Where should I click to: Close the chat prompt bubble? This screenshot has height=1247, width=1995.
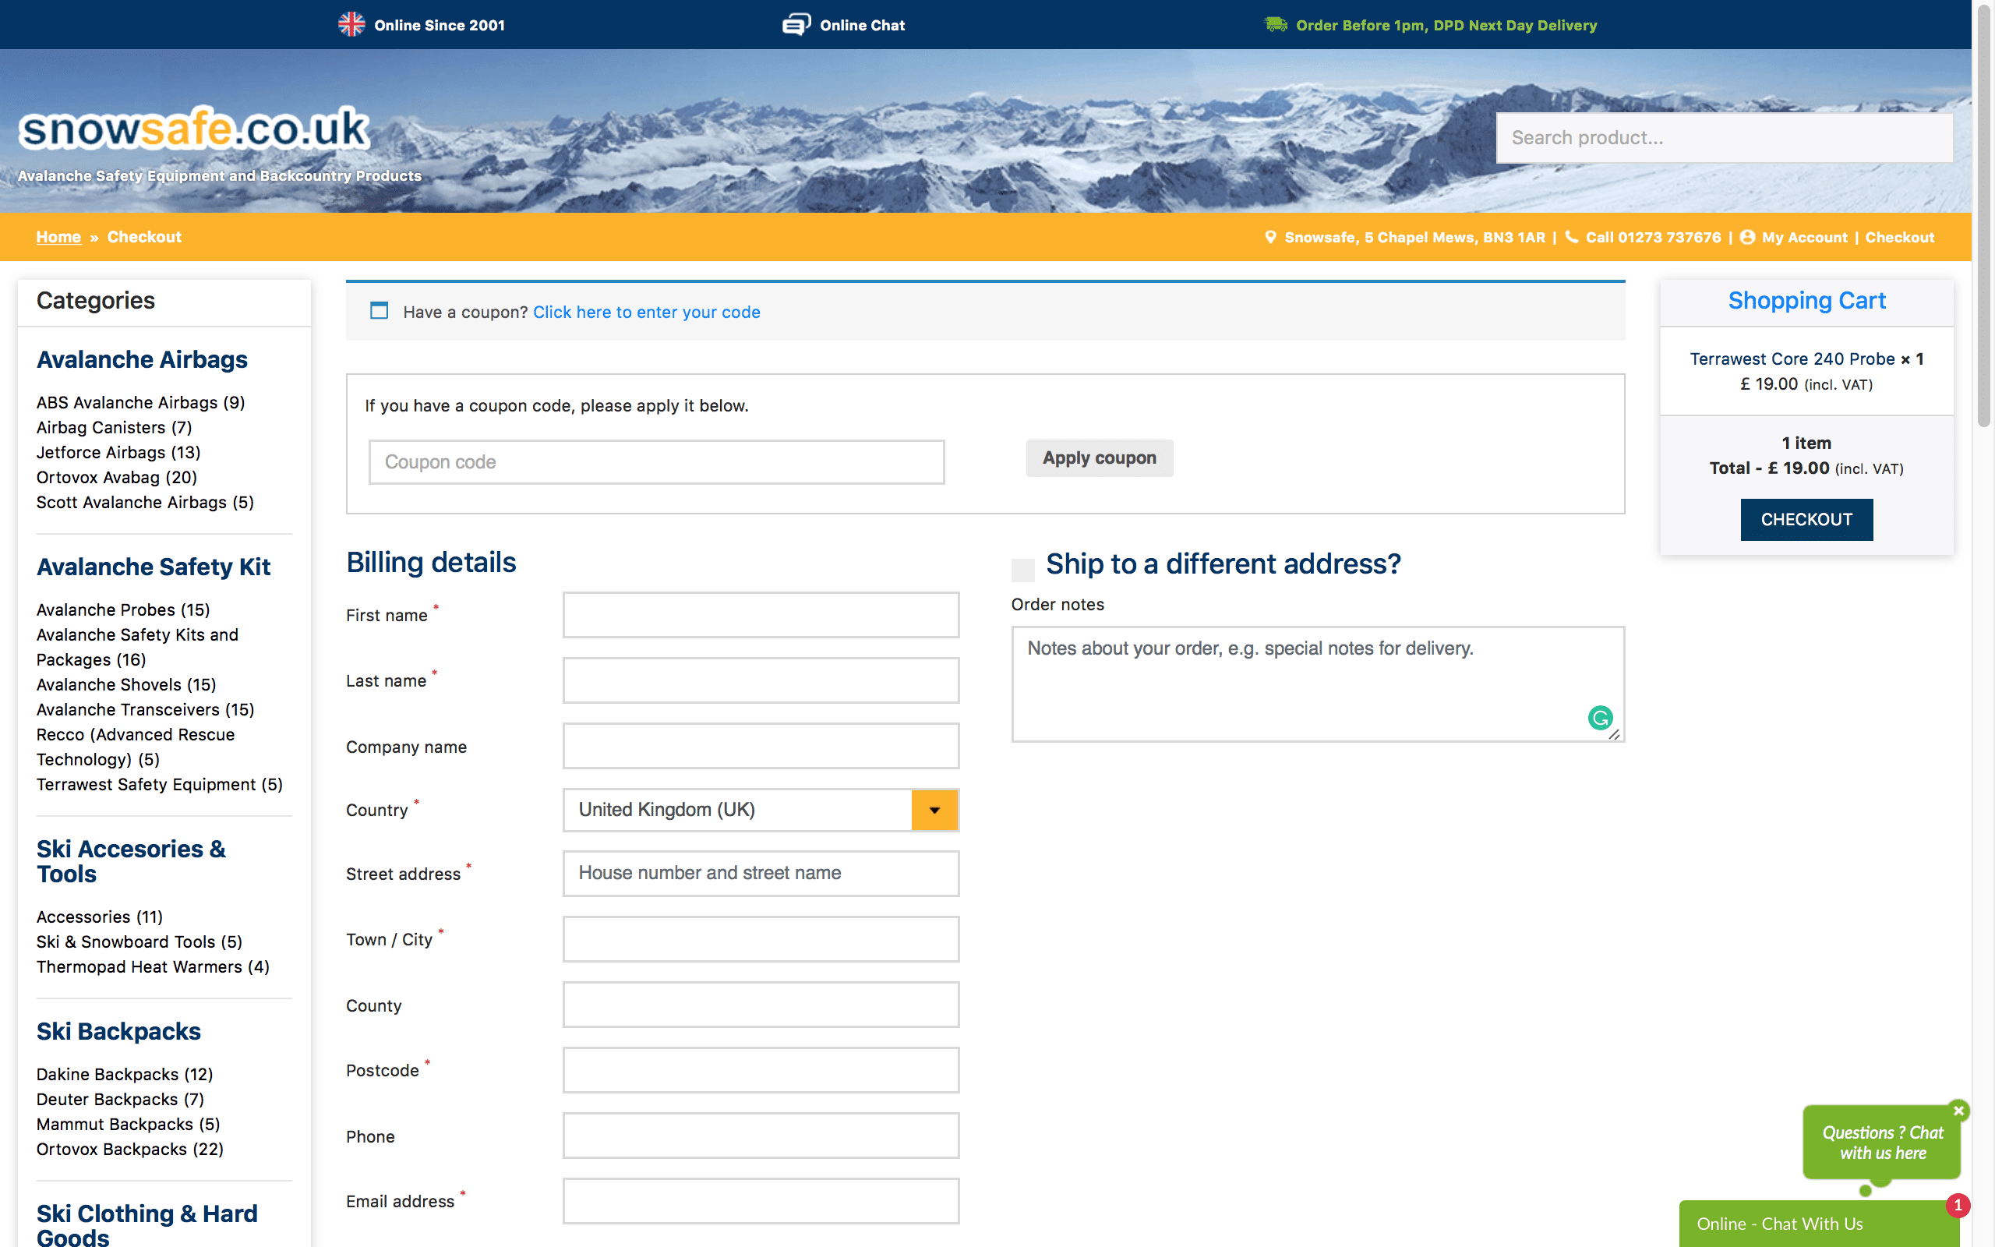[1960, 1110]
